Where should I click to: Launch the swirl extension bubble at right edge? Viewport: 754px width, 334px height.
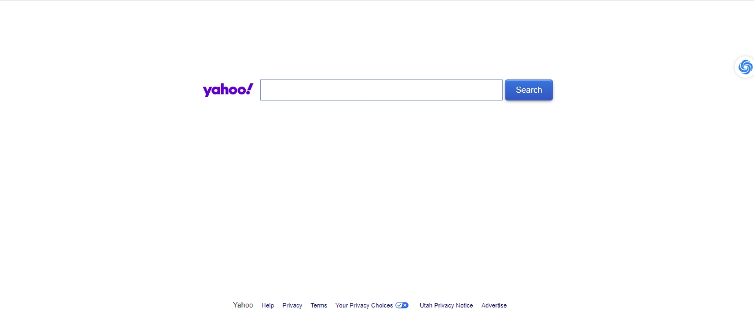[745, 67]
